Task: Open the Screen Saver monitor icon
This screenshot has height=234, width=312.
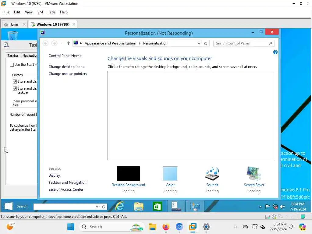Action: coord(254,173)
